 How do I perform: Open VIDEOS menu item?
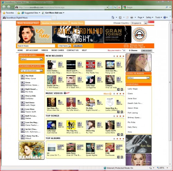tap(45, 50)
